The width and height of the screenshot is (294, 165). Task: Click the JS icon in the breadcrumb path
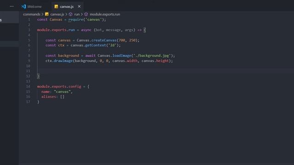(x=47, y=14)
